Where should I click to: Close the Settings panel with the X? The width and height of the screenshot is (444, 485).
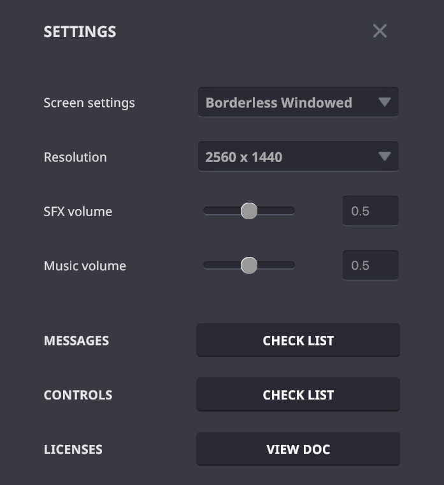[380, 31]
